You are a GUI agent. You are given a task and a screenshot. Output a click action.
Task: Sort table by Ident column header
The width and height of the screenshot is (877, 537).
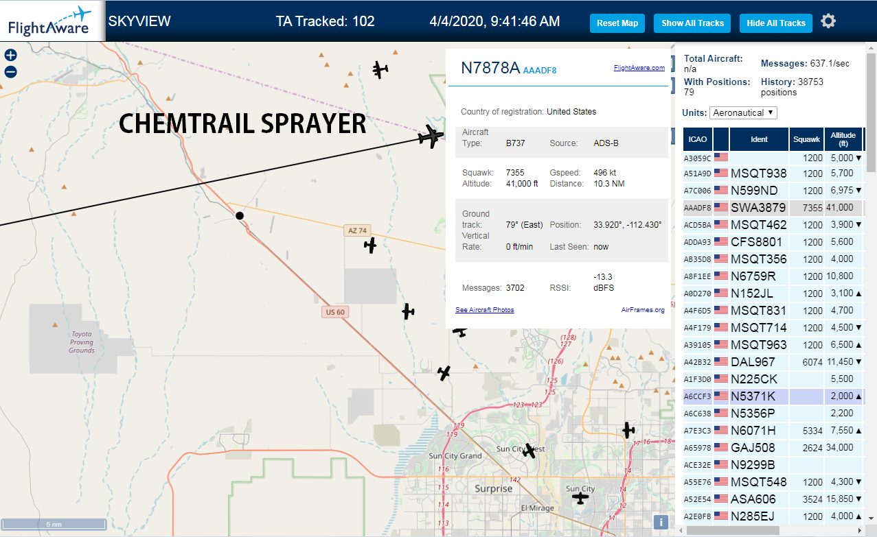pos(759,139)
